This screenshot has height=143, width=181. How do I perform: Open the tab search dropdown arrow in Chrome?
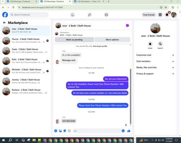click(3, 1)
